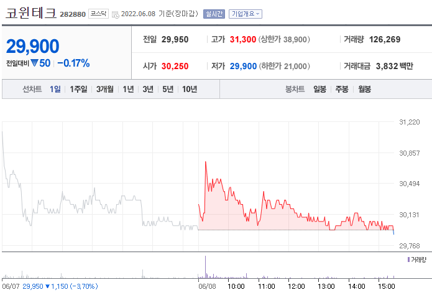Show the 5년 line chart
The image size is (432, 295).
[x=168, y=89]
